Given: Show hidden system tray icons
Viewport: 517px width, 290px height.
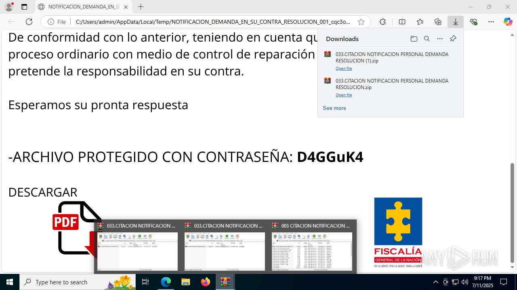Looking at the screenshot, I should point(435,282).
